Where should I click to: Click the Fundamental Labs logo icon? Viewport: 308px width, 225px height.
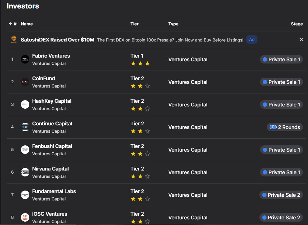click(x=25, y=195)
